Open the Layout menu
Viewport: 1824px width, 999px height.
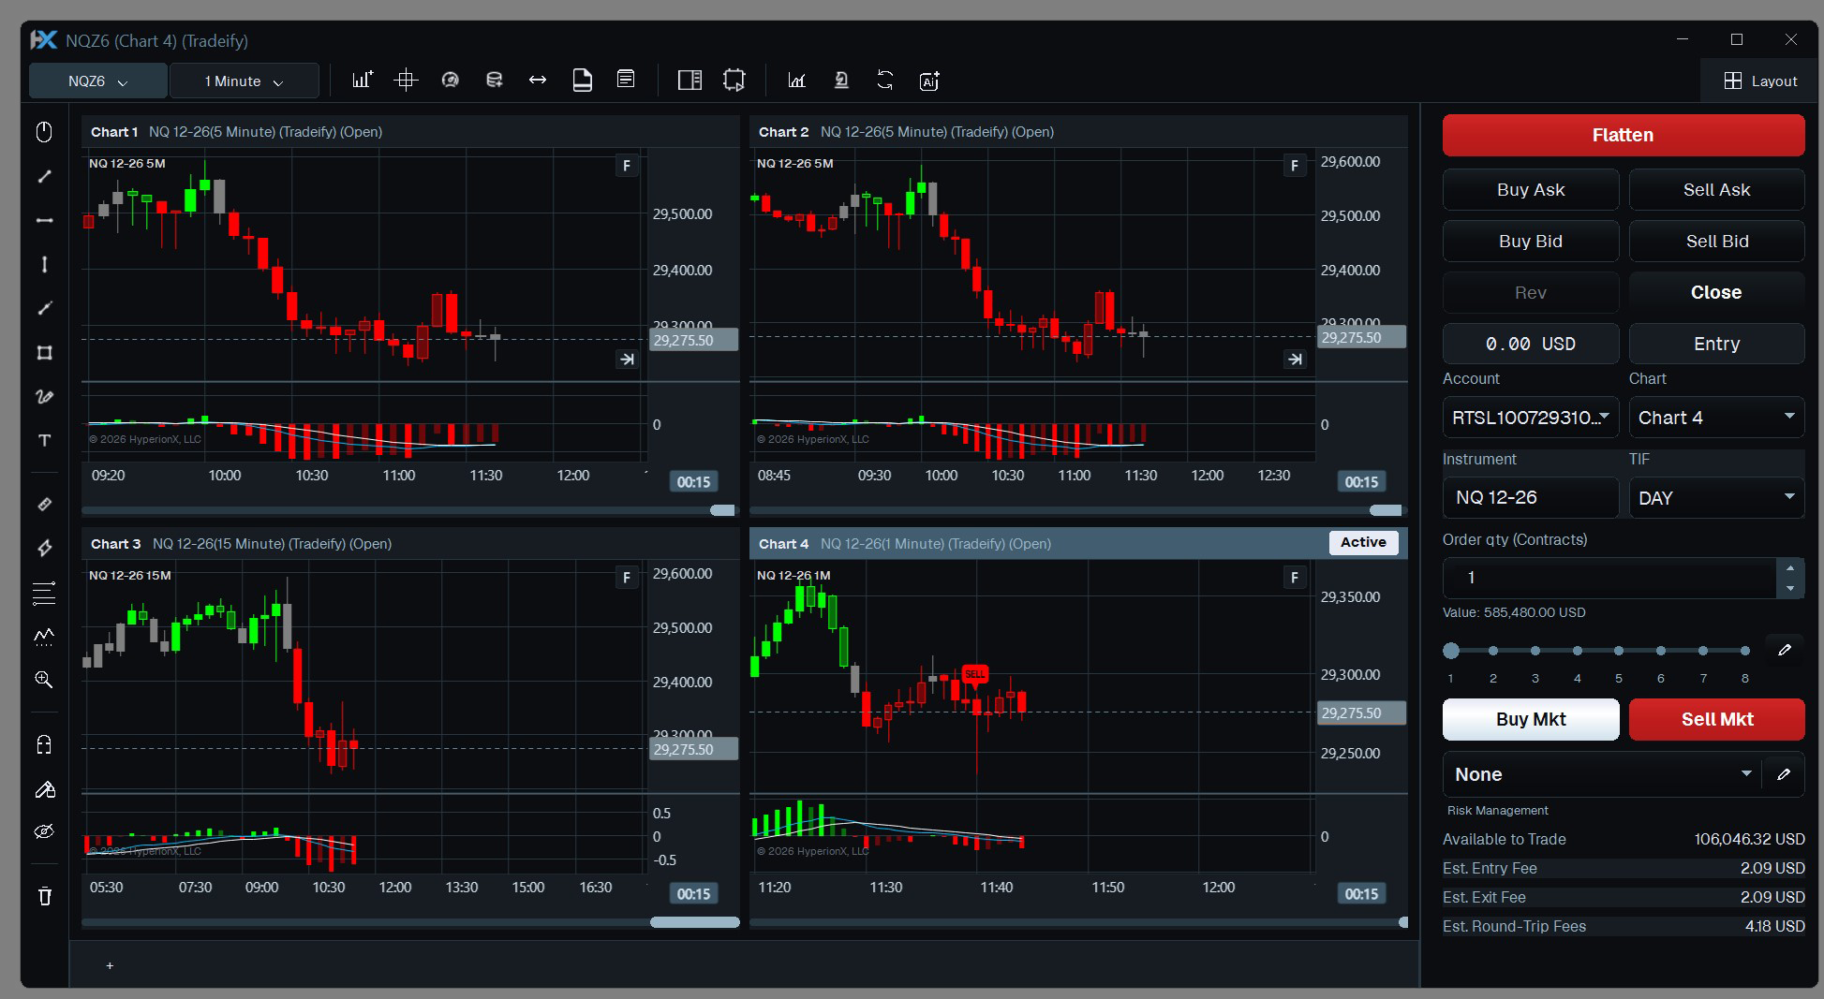tap(1760, 81)
